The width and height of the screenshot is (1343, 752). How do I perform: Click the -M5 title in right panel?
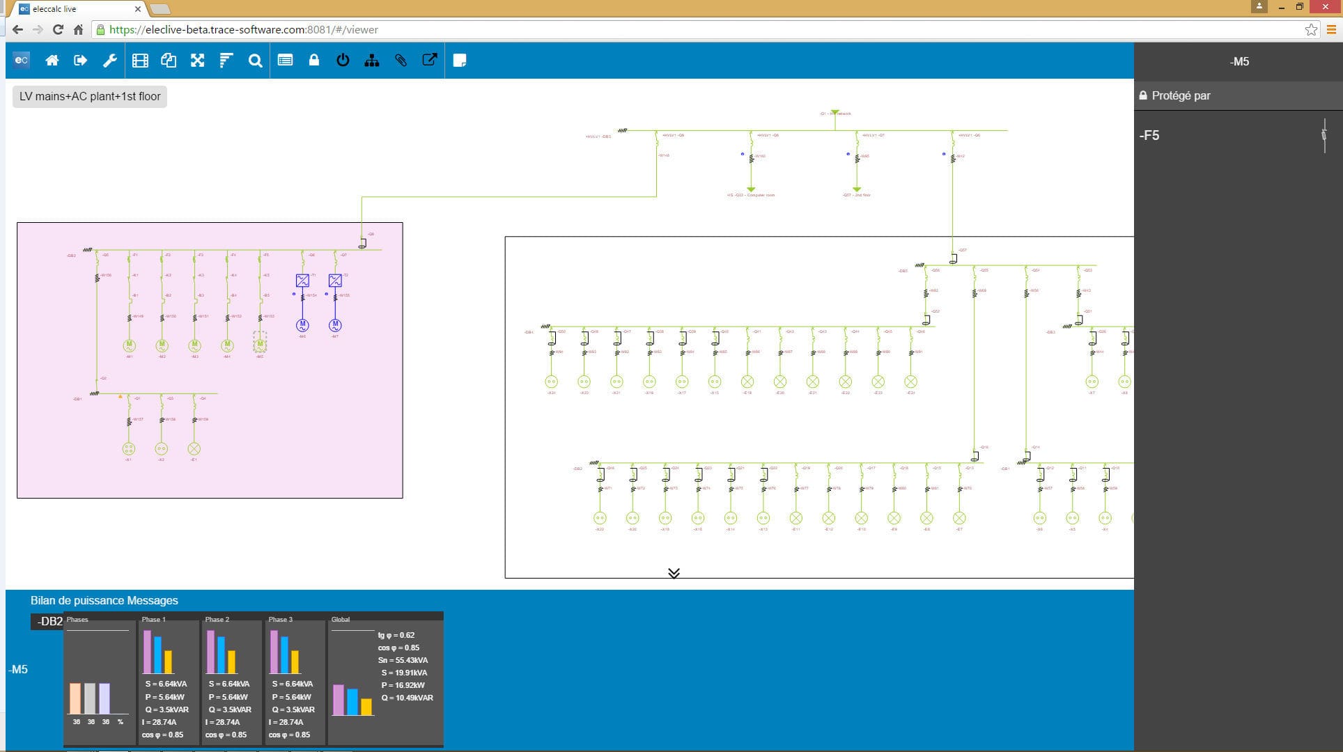(x=1239, y=62)
